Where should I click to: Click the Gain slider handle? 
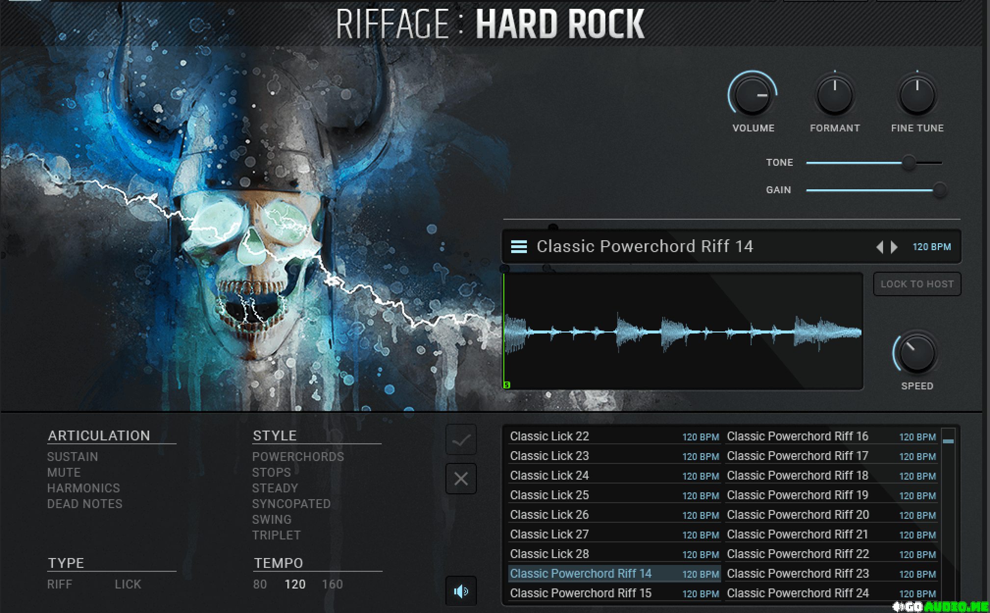pos(939,190)
